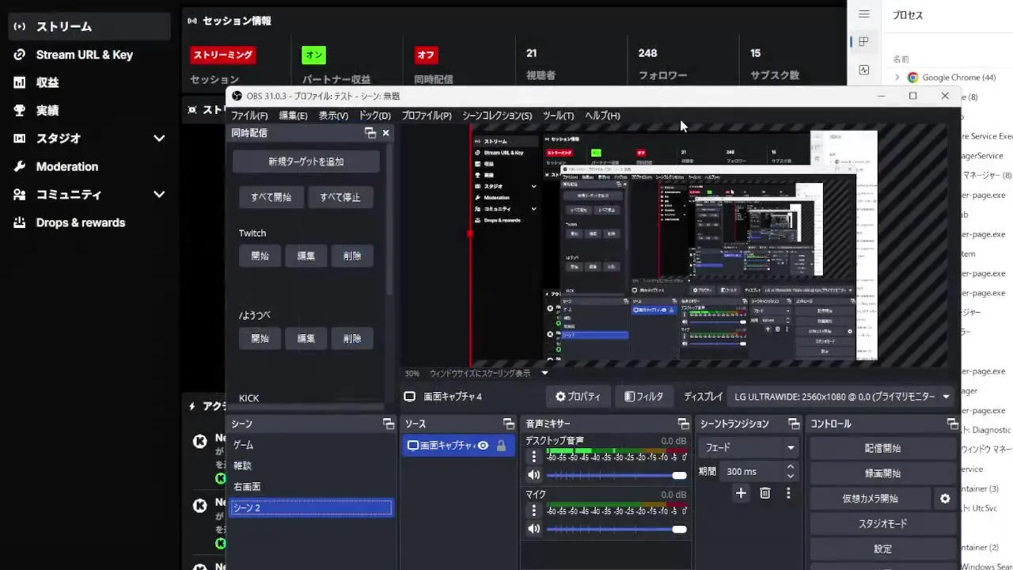1013x570 pixels.
Task: Open デスクトップ音声 mixer options menu
Action: coord(533,457)
